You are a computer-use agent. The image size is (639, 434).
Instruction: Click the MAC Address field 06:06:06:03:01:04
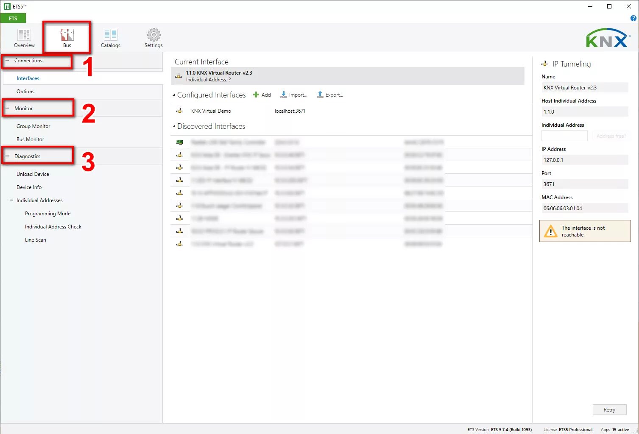pos(585,208)
